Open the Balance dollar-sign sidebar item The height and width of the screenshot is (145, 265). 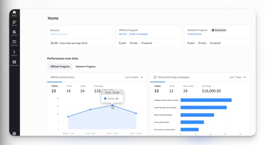14,53
